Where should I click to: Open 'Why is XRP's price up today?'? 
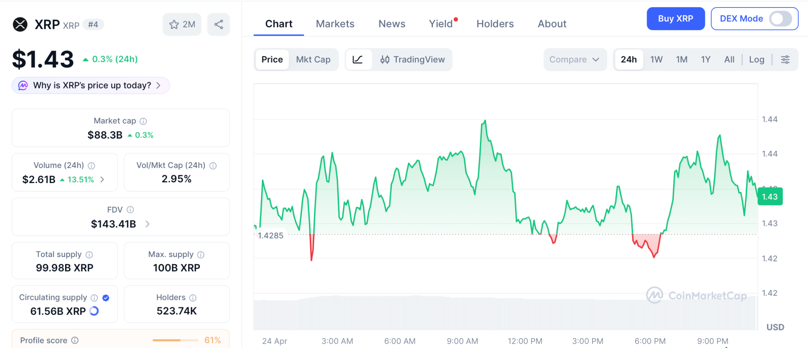(x=91, y=85)
